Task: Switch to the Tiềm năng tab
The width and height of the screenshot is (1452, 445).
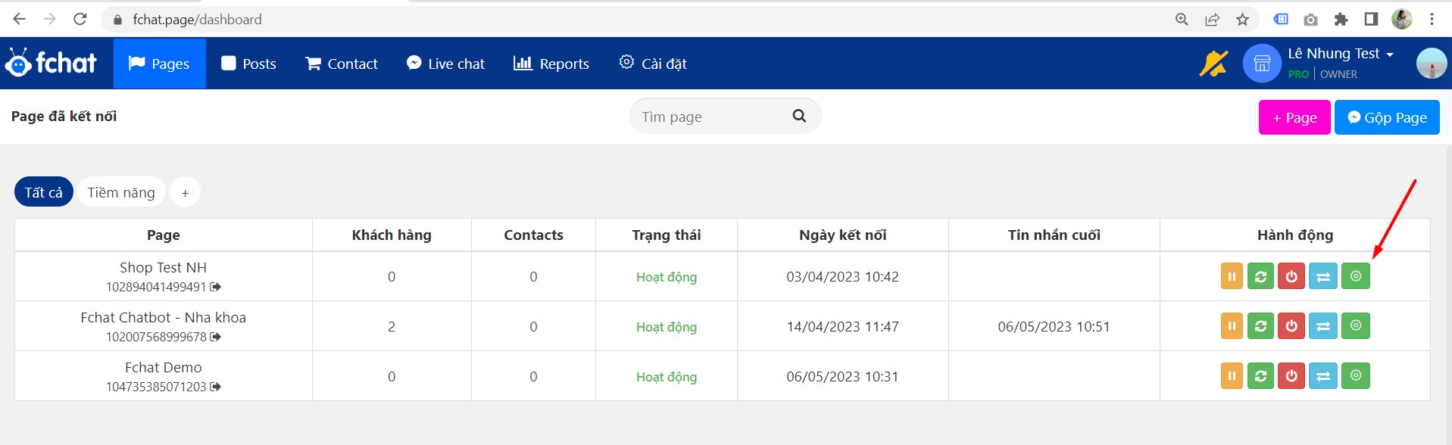Action: pos(121,193)
